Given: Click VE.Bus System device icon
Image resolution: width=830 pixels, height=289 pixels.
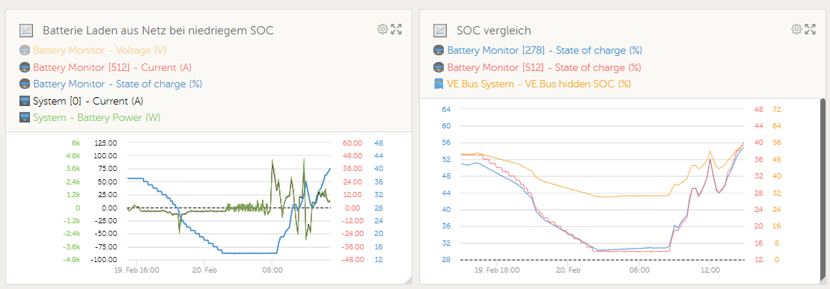Looking at the screenshot, I should [x=439, y=84].
